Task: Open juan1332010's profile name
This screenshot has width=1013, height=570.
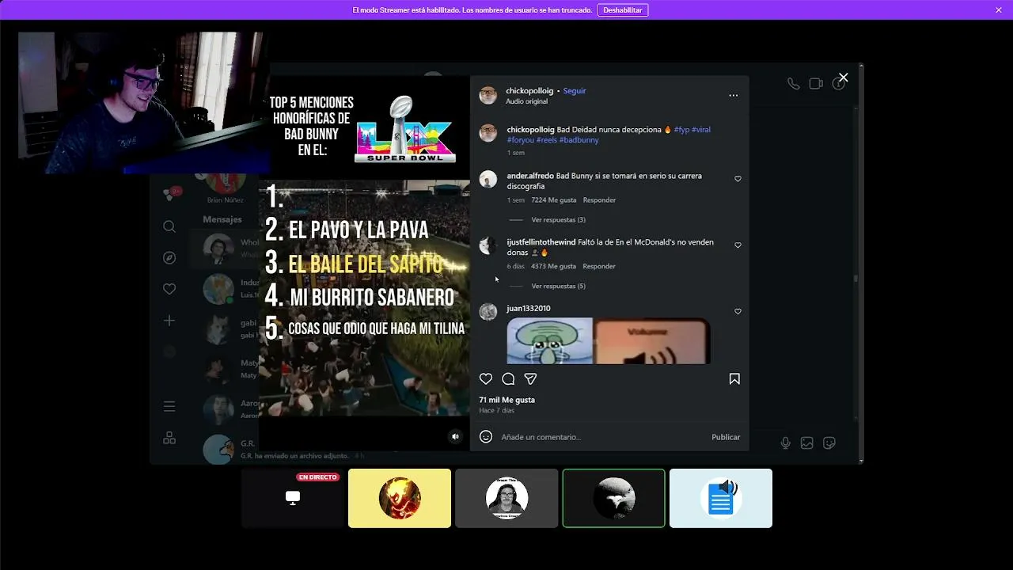Action: tap(529, 309)
